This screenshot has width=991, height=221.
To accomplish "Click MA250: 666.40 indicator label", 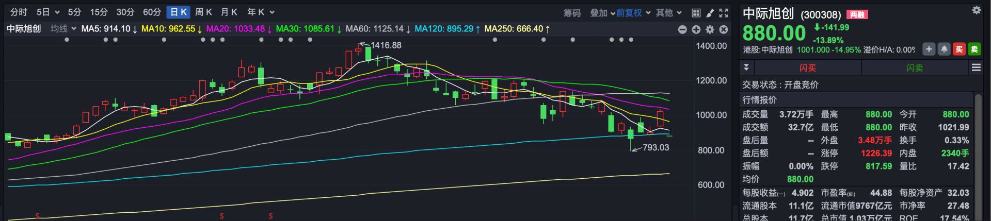I will 517,29.
